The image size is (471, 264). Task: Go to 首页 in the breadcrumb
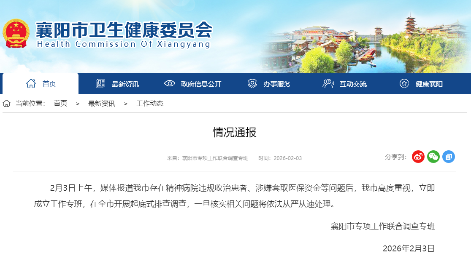(60, 104)
